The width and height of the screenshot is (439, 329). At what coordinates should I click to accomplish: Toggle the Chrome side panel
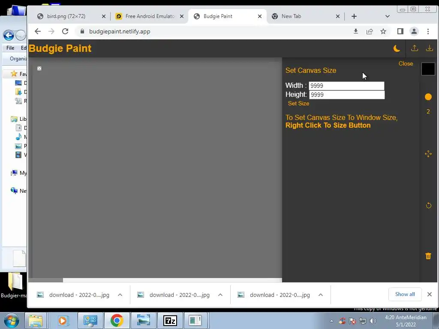[x=400, y=31]
